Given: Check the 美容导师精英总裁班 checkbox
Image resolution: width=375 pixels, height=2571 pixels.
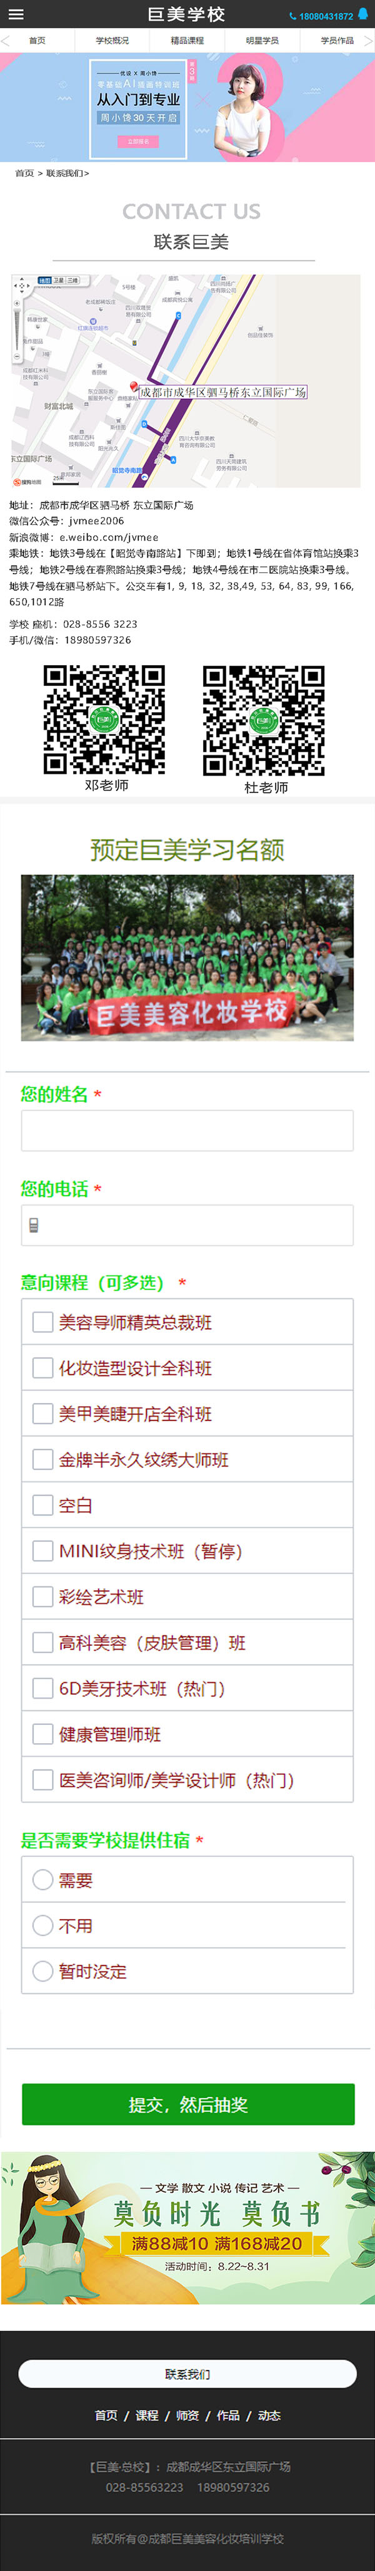Looking at the screenshot, I should tap(42, 1322).
